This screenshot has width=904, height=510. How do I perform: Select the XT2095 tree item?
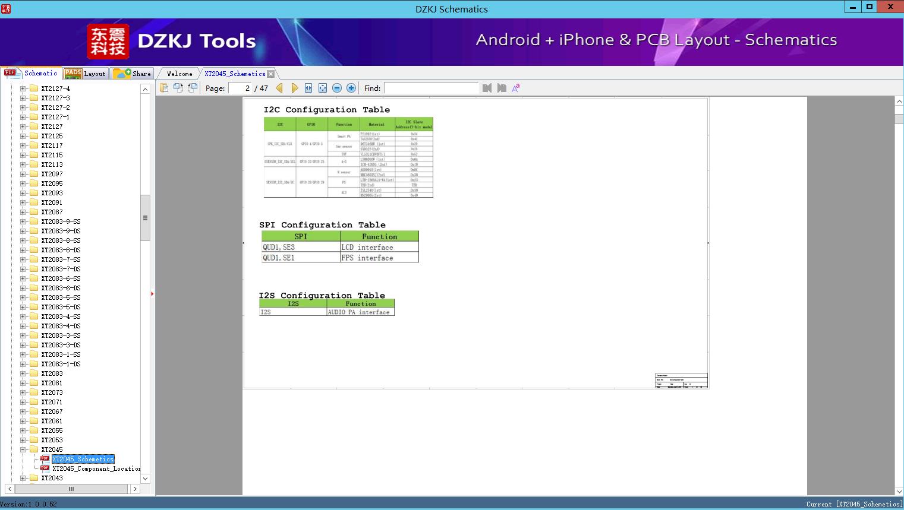click(x=52, y=183)
